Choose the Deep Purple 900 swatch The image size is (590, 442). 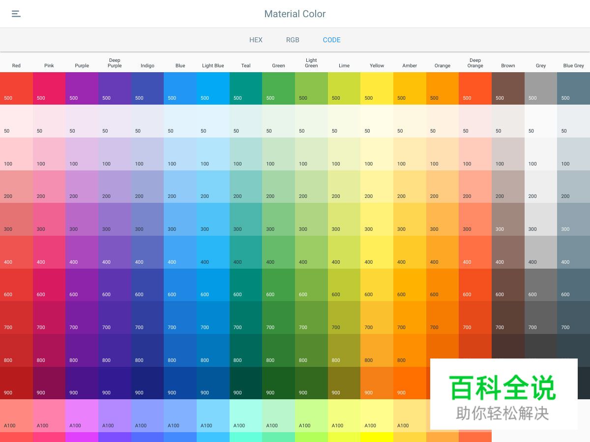(x=115, y=383)
